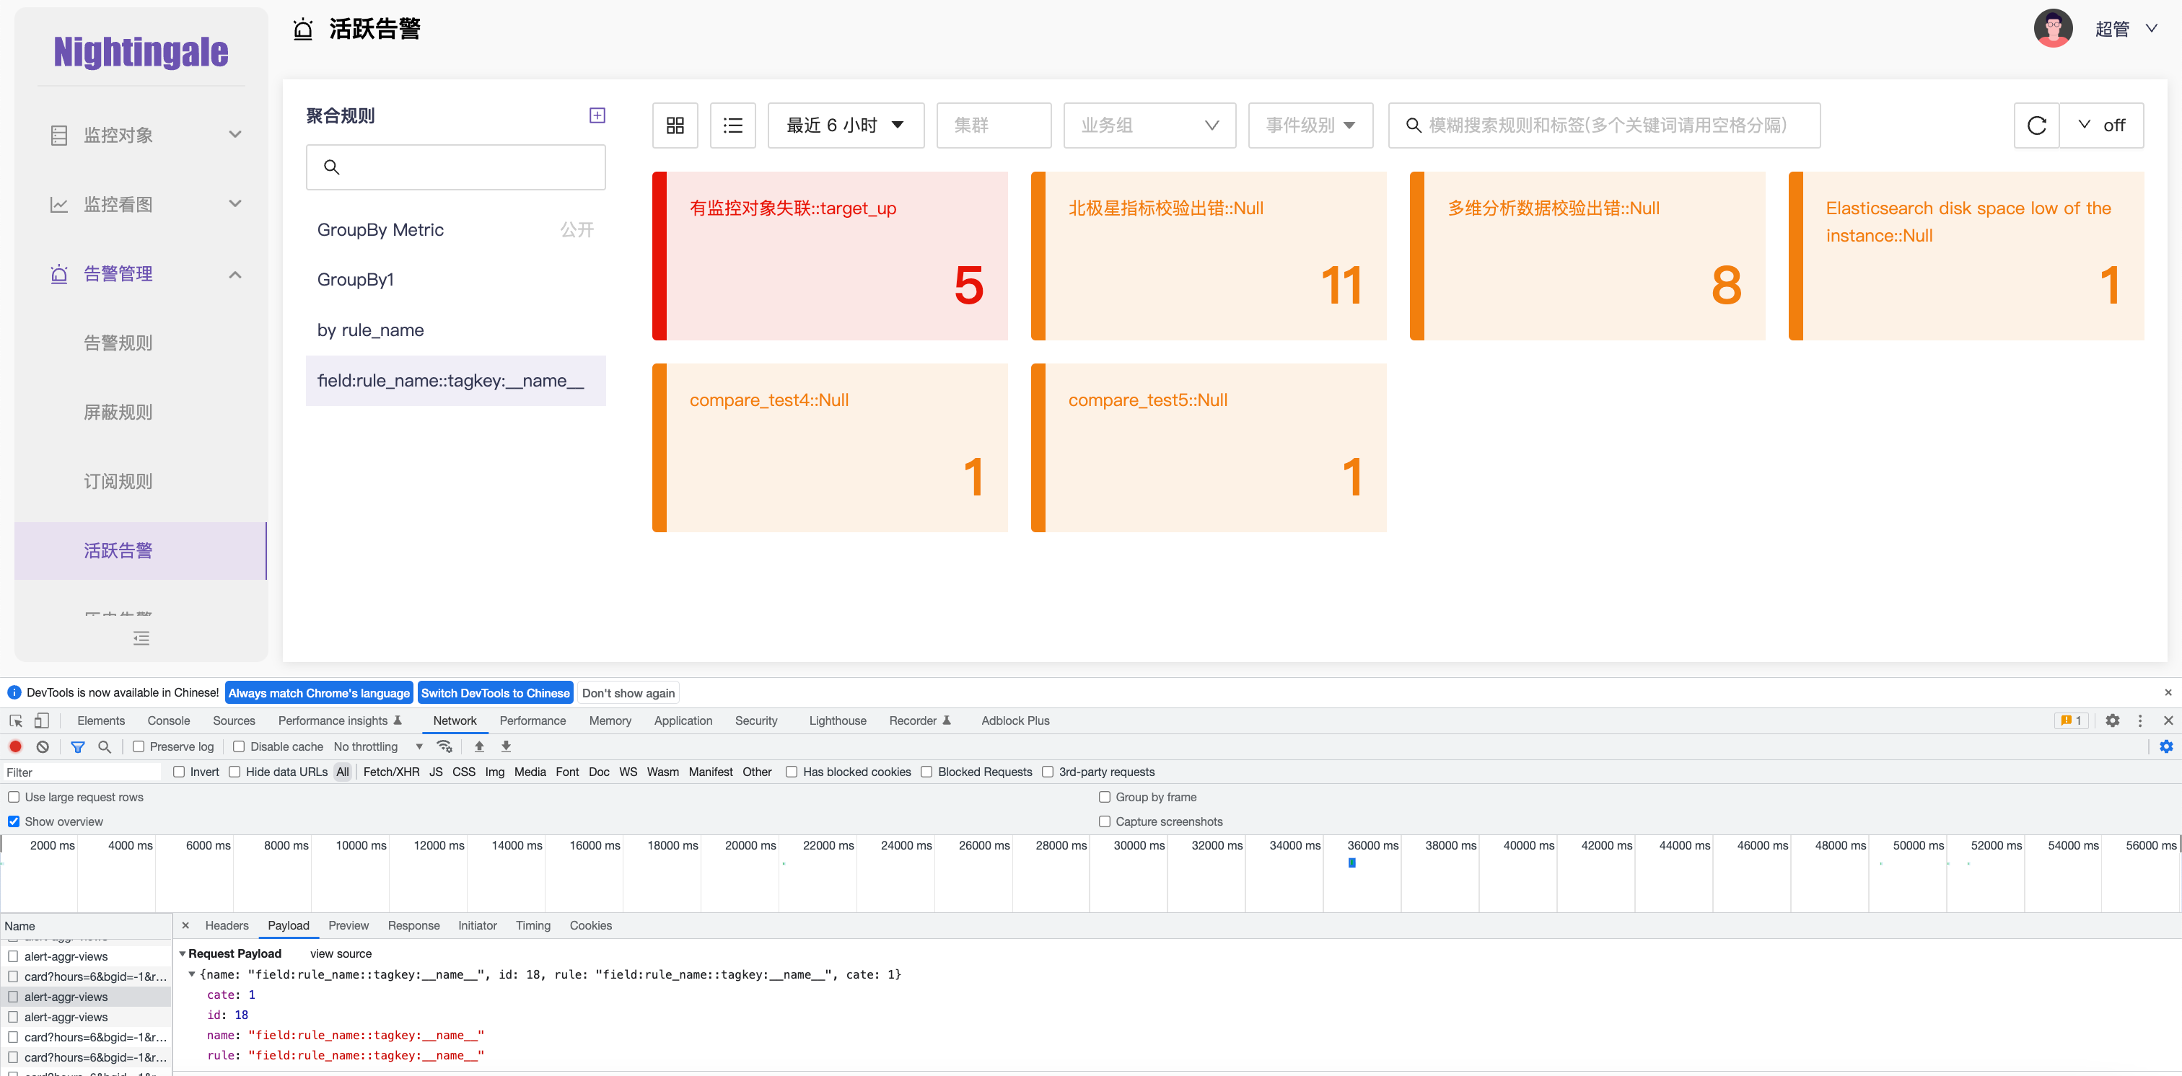Open the Console panel in DevTools
The image size is (2182, 1076).
tap(169, 720)
